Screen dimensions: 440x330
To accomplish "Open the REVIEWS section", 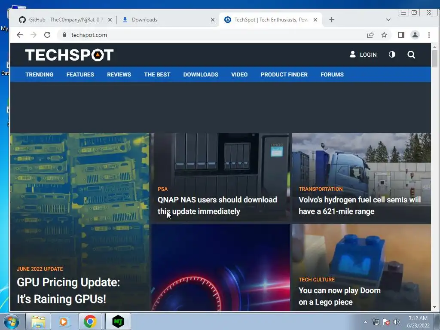I will [x=119, y=74].
